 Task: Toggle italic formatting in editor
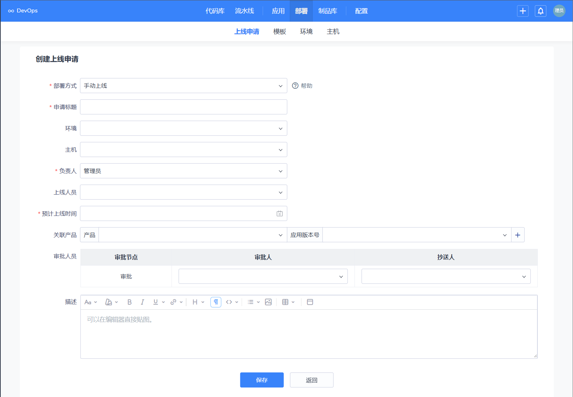[x=142, y=302]
